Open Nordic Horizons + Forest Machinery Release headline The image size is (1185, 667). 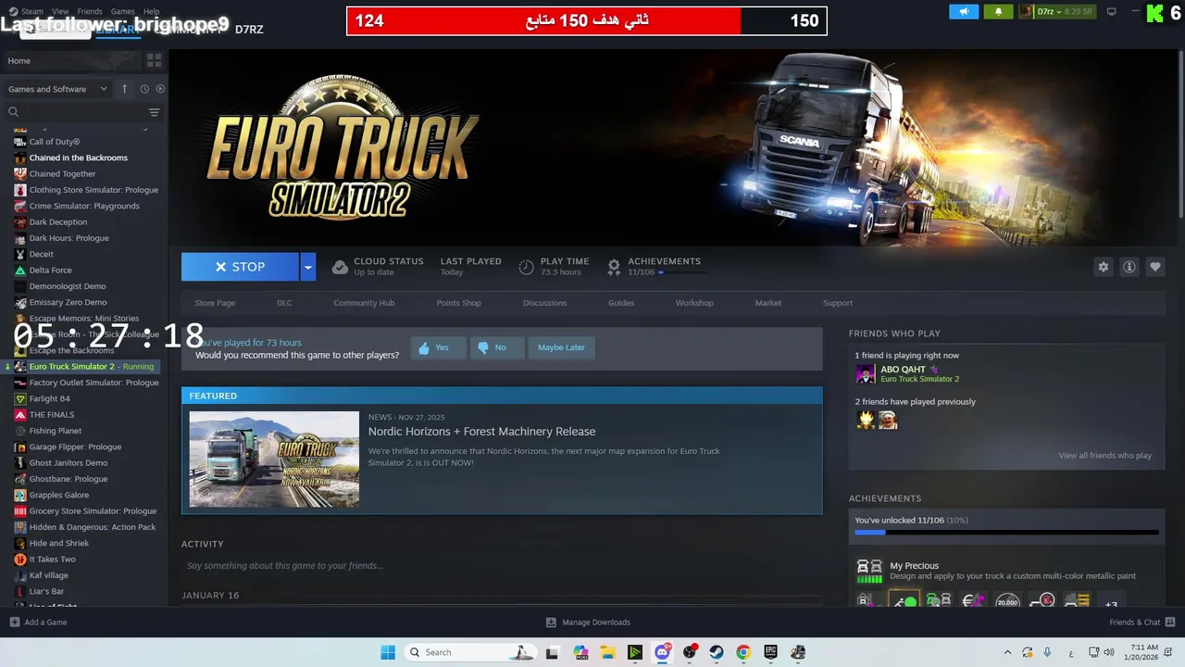coord(481,432)
